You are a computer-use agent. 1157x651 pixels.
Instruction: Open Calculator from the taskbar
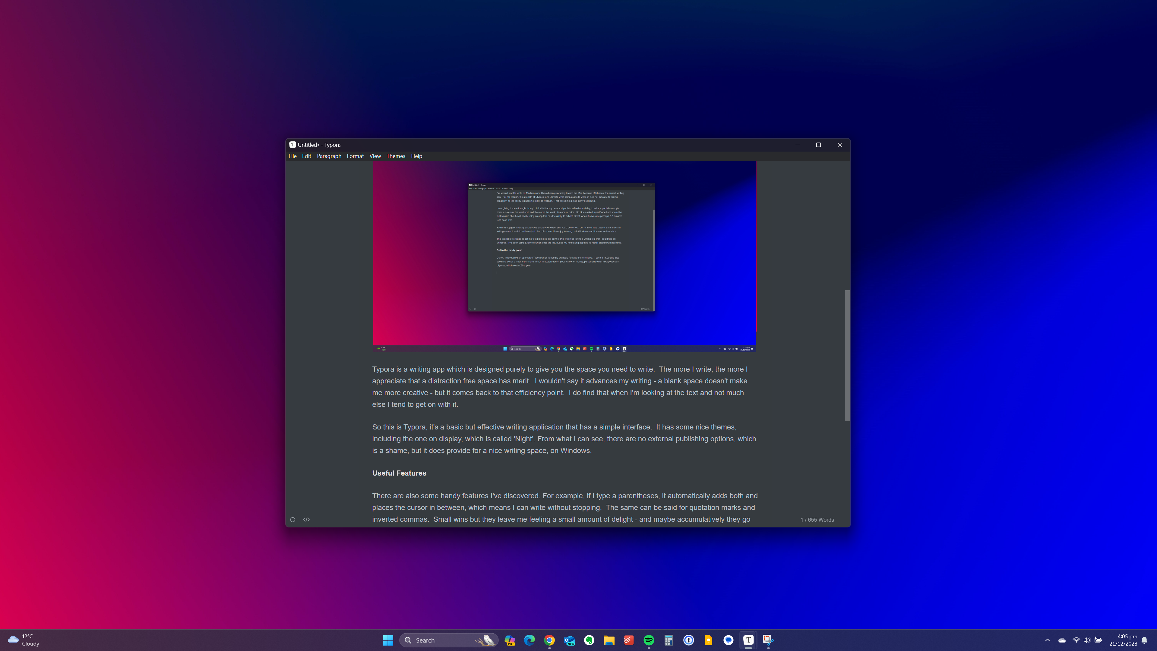tap(669, 640)
